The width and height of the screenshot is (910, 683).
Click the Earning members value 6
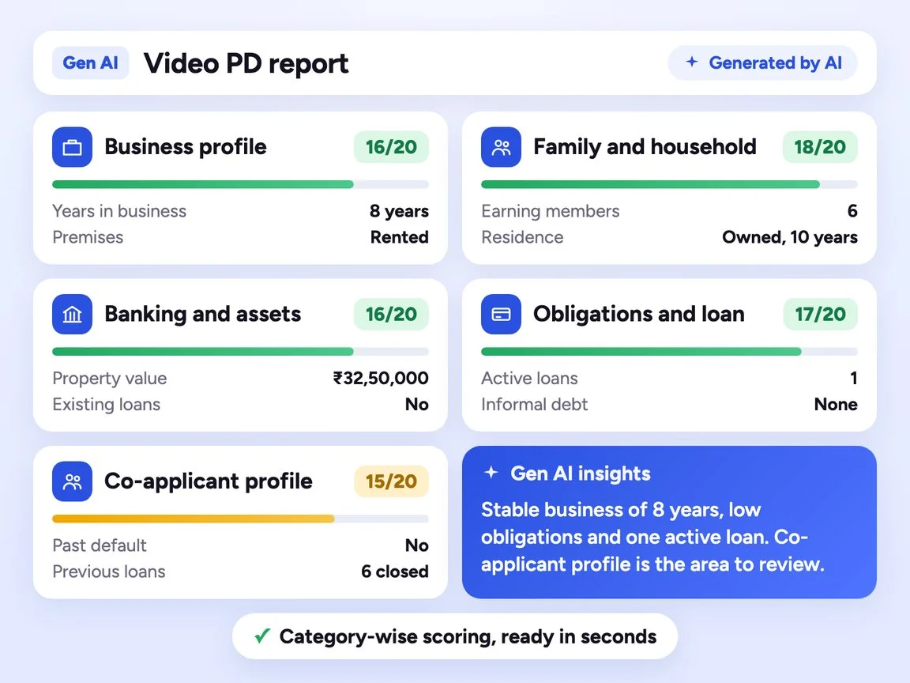coord(852,211)
